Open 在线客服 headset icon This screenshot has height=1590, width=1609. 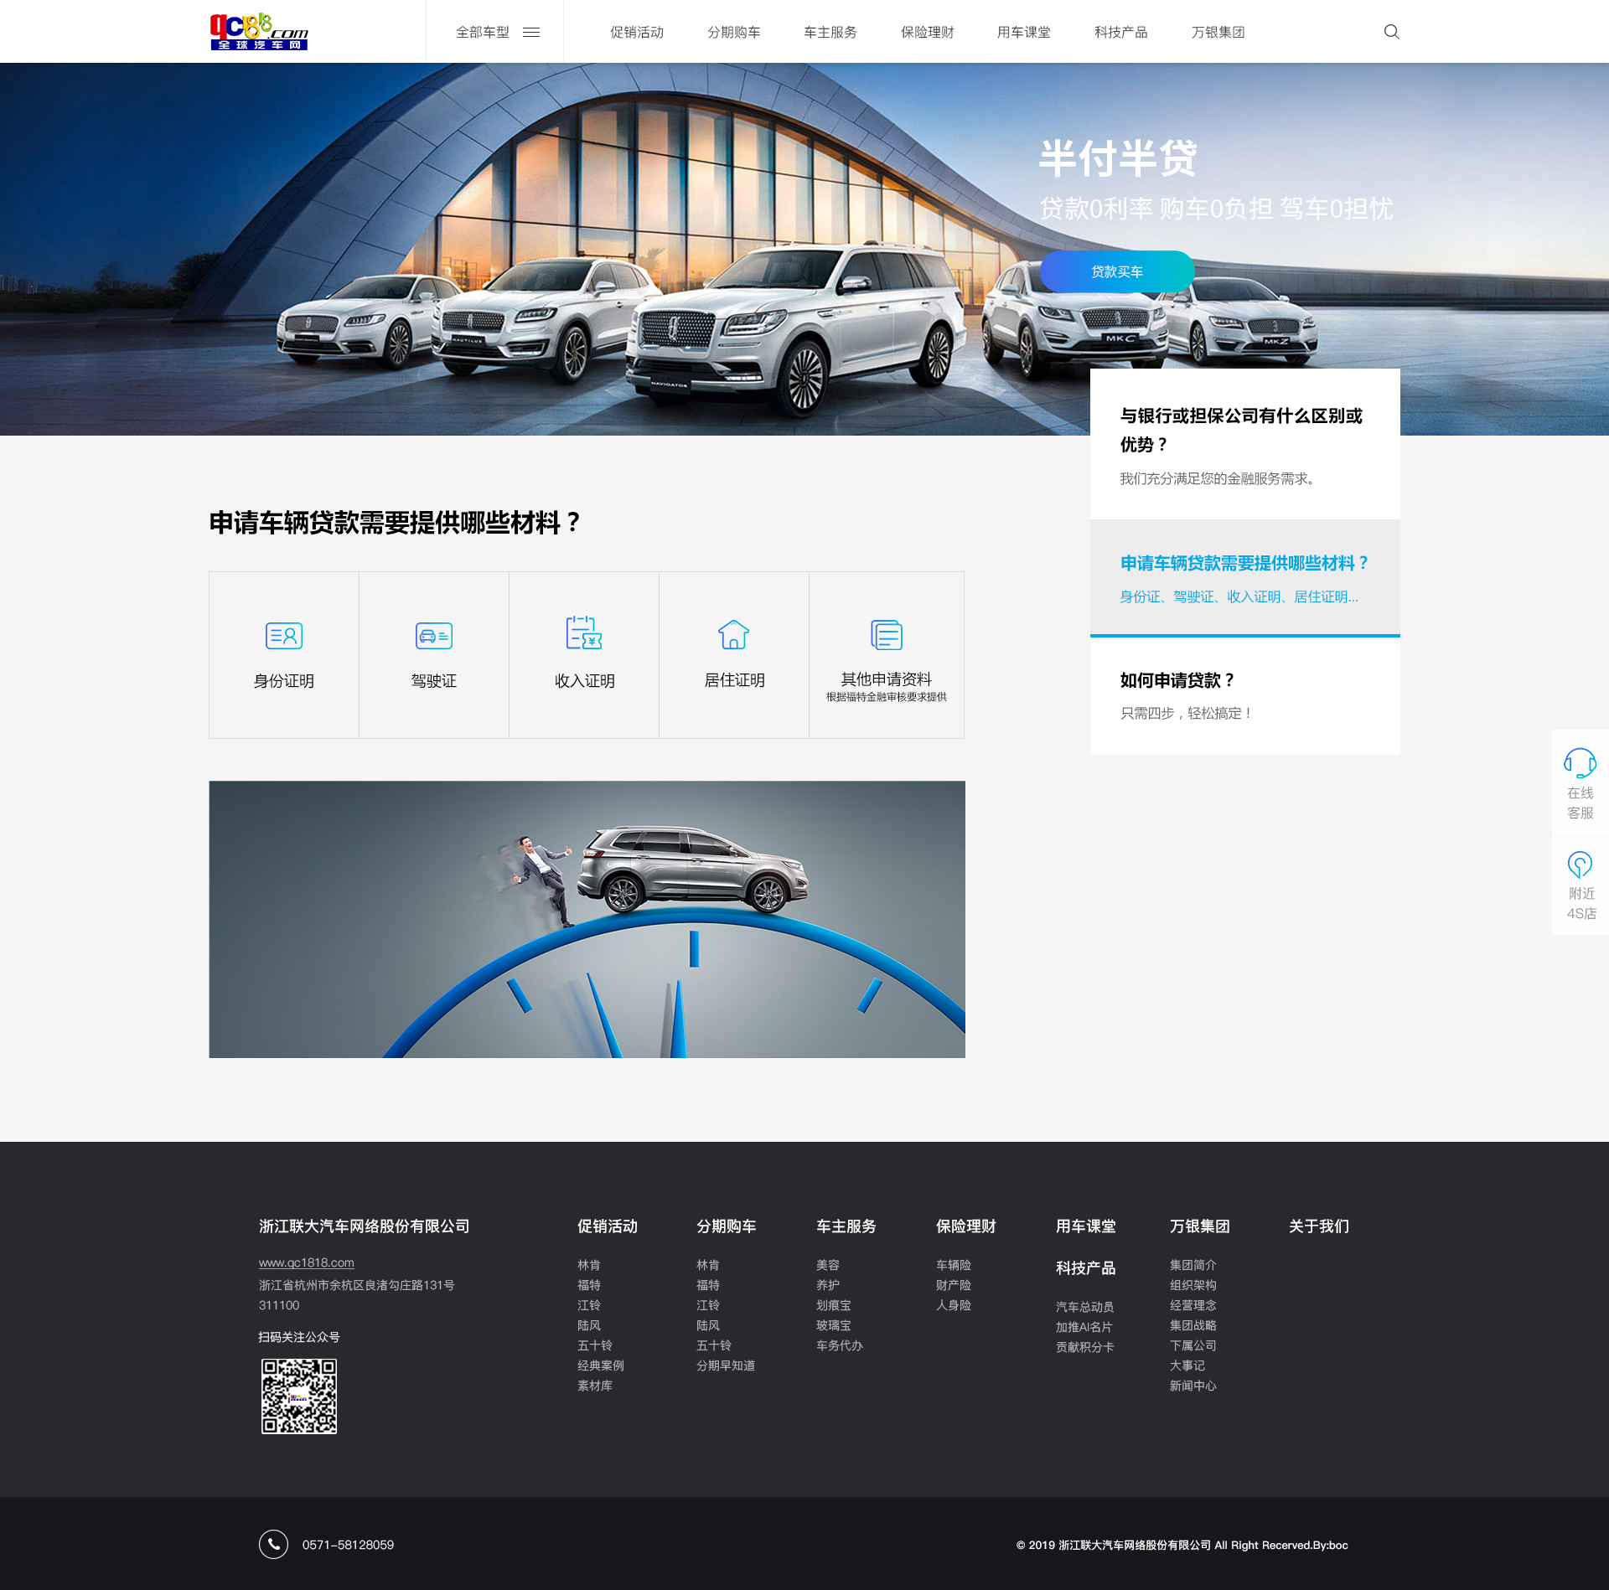point(1581,763)
